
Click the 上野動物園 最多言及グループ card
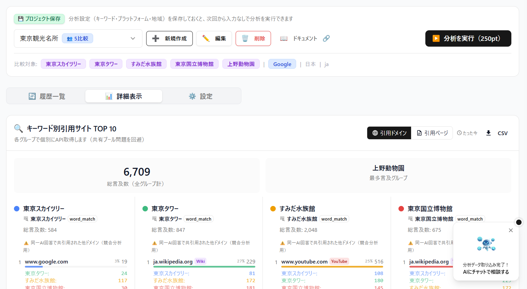[388, 175]
